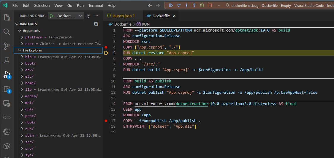The height and width of the screenshot is (158, 334).
Task: Remove the breakpoint on line 17
Action: pyautogui.click(x=106, y=121)
